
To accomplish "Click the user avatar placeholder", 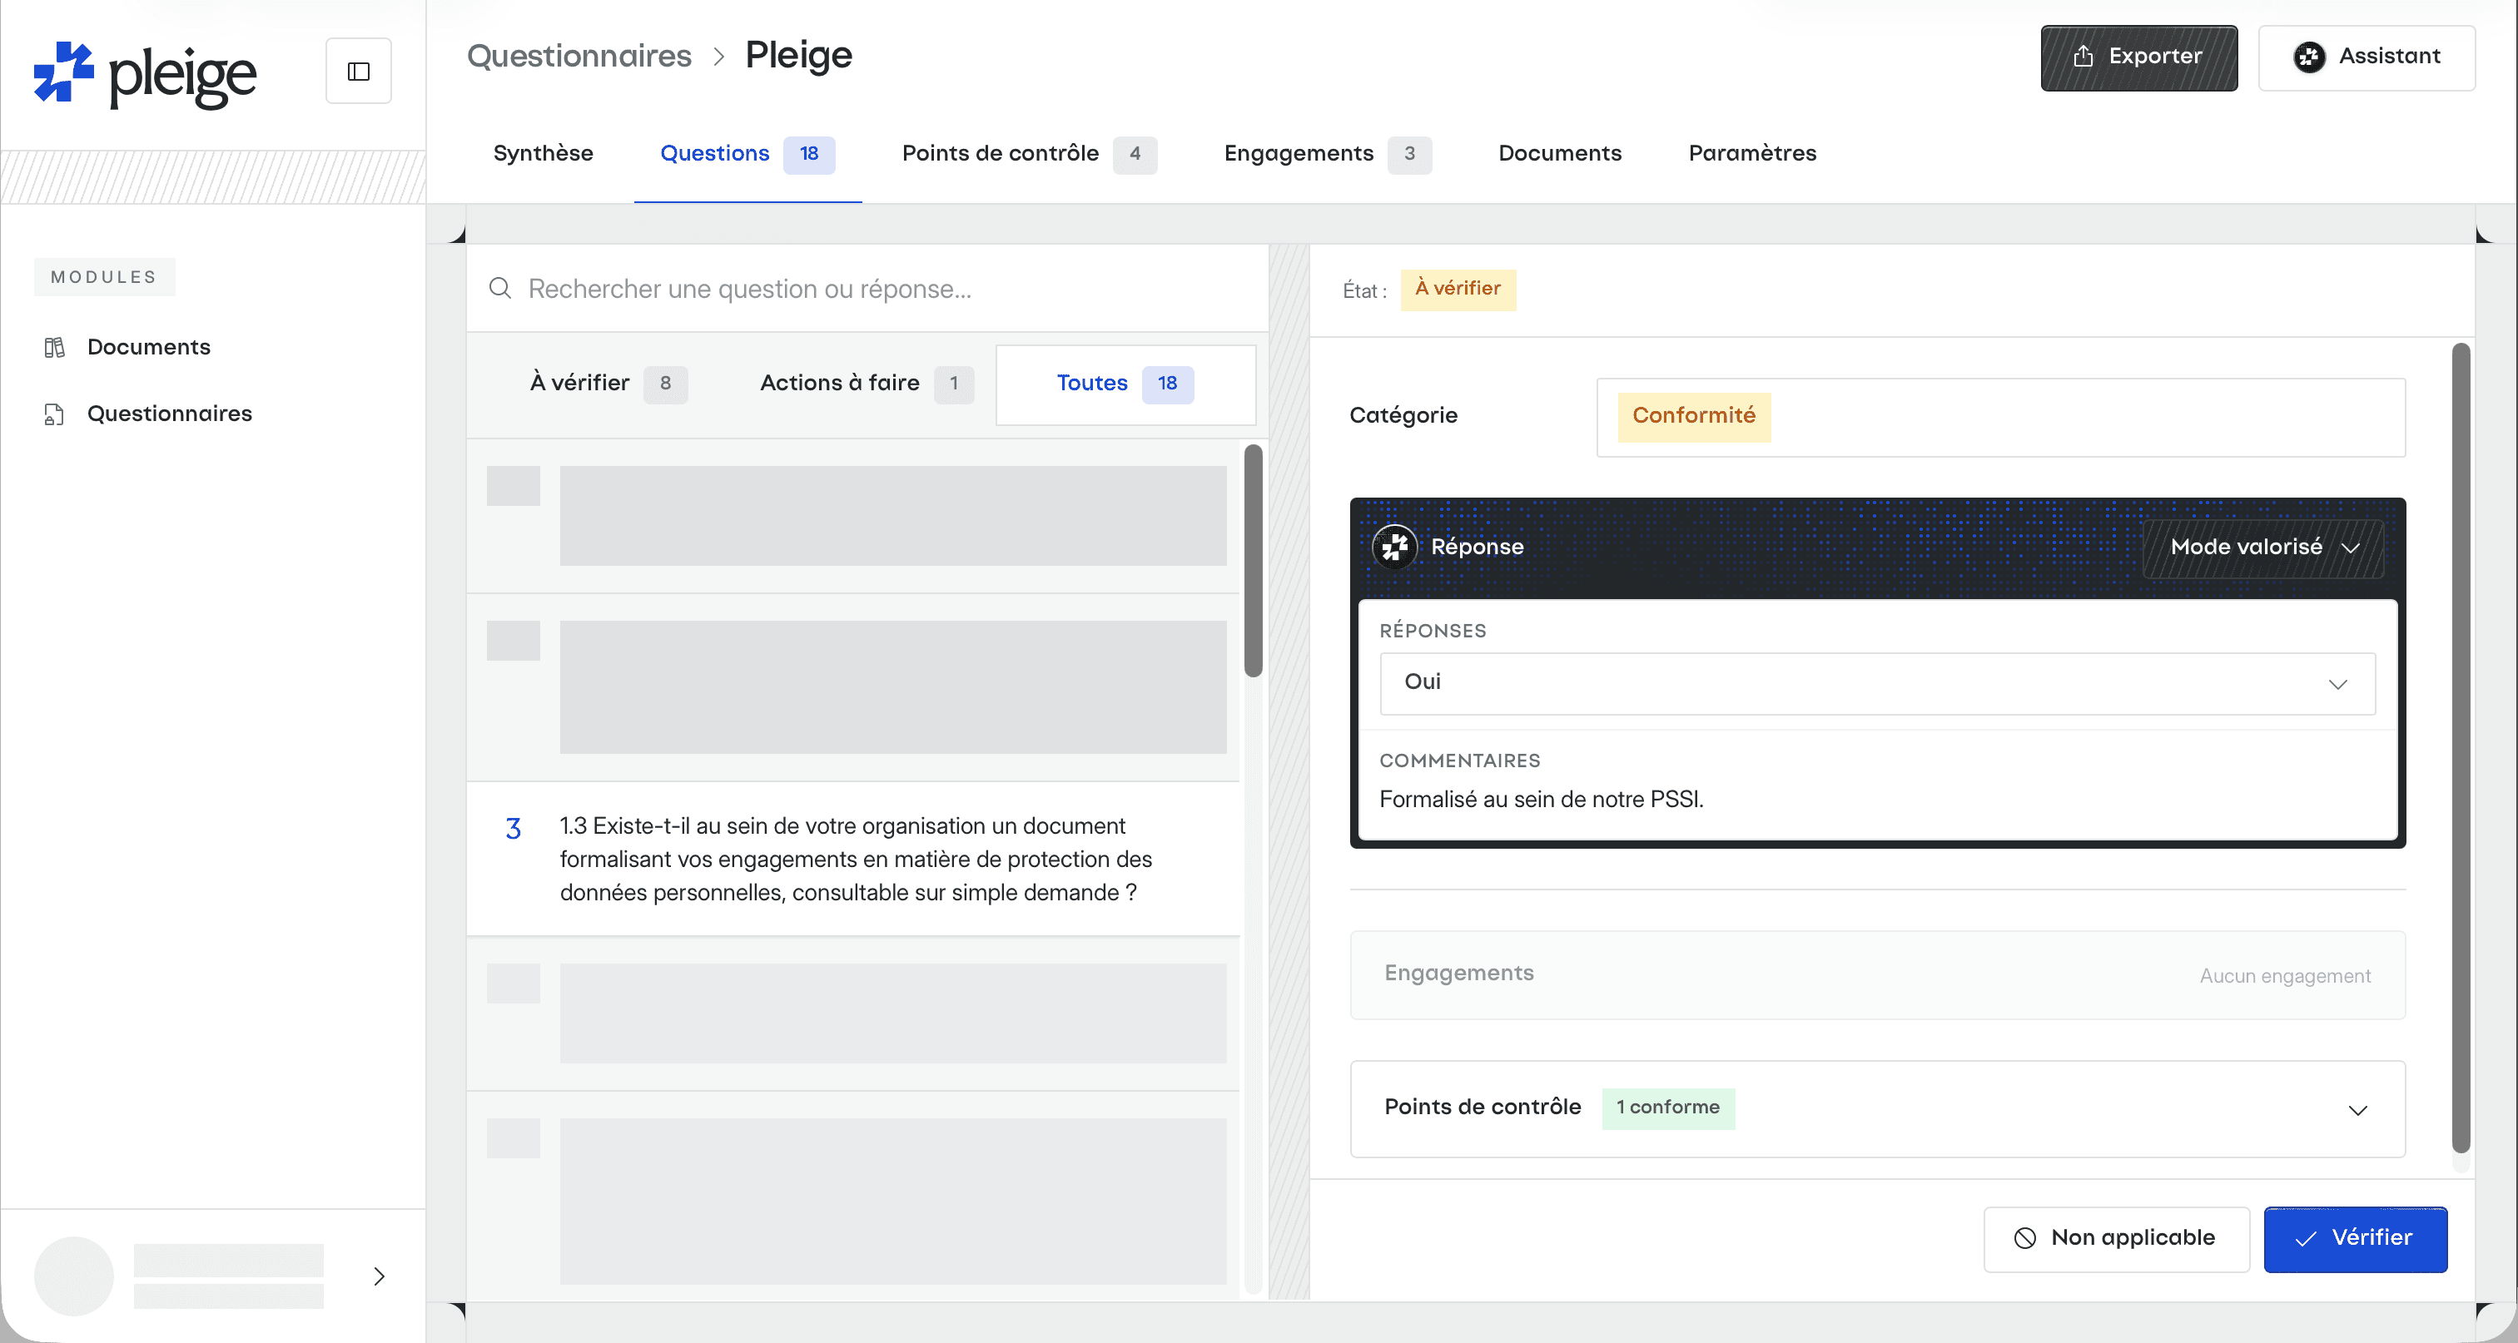I will [x=74, y=1276].
